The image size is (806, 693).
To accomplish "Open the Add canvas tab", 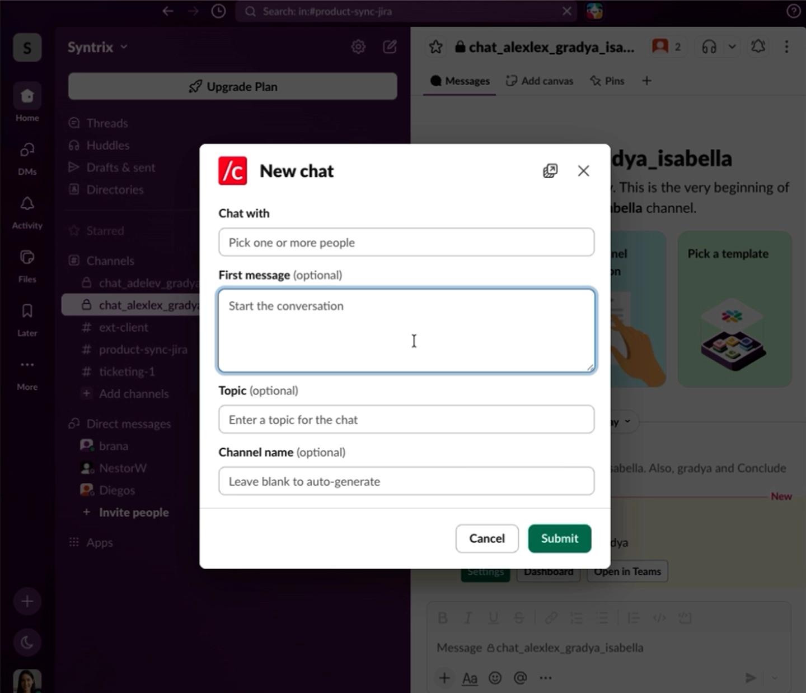I will coord(540,81).
